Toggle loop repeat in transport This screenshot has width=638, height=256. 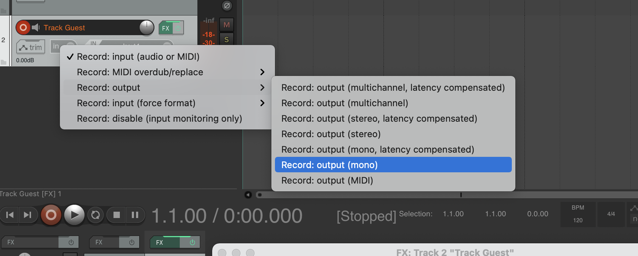[x=95, y=215]
